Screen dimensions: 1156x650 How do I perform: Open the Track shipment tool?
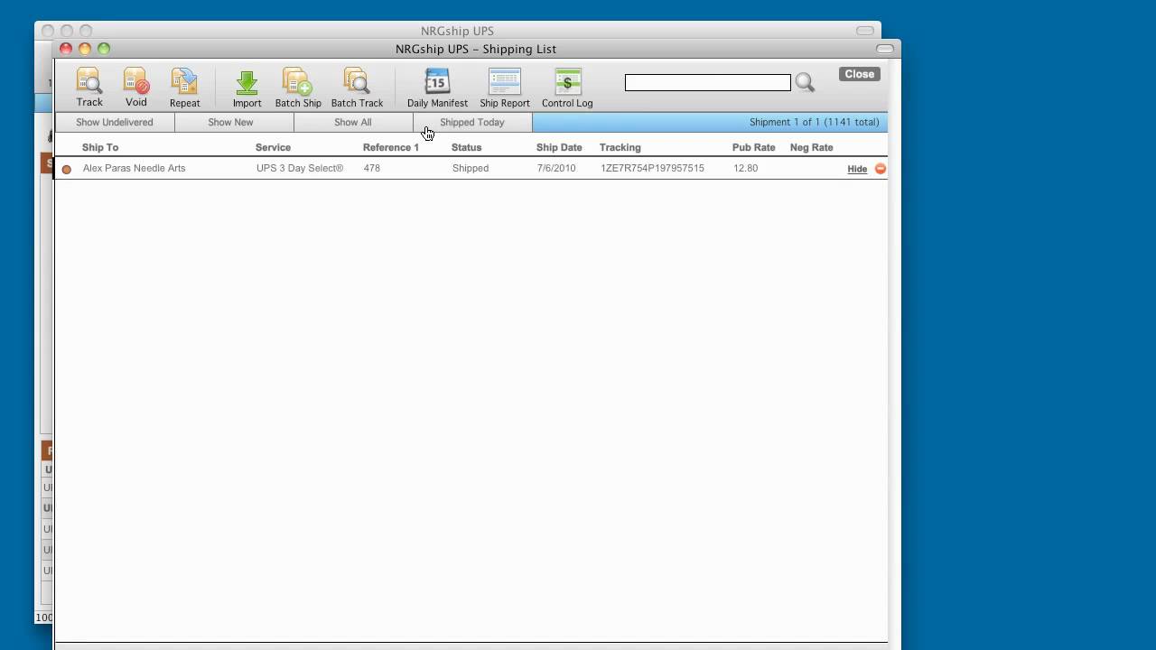(x=89, y=88)
